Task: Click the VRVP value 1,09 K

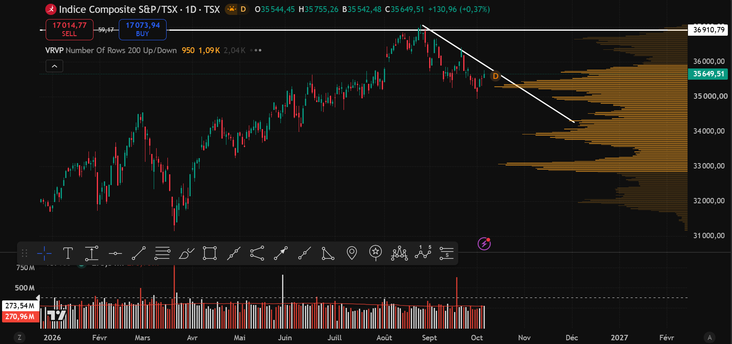Action: 209,50
